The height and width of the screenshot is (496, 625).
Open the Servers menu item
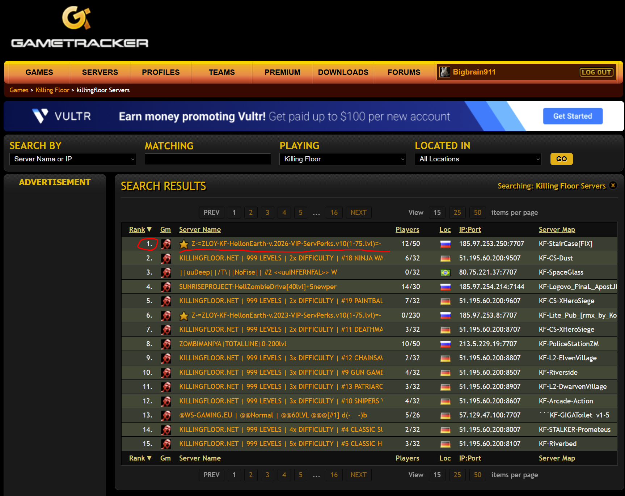(100, 72)
